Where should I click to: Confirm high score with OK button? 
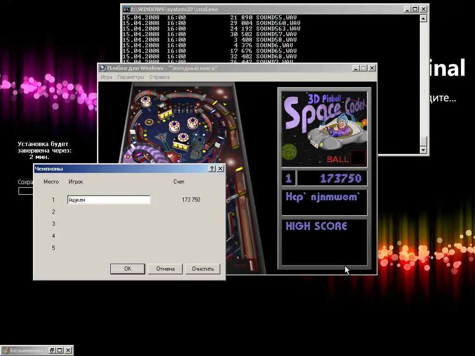(128, 269)
